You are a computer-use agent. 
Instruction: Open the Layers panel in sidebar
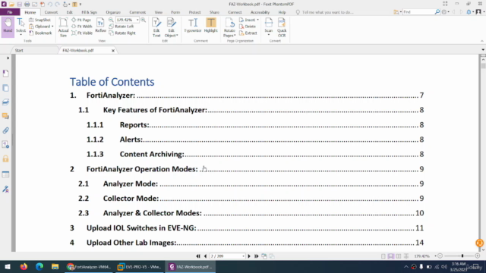(x=5, y=102)
